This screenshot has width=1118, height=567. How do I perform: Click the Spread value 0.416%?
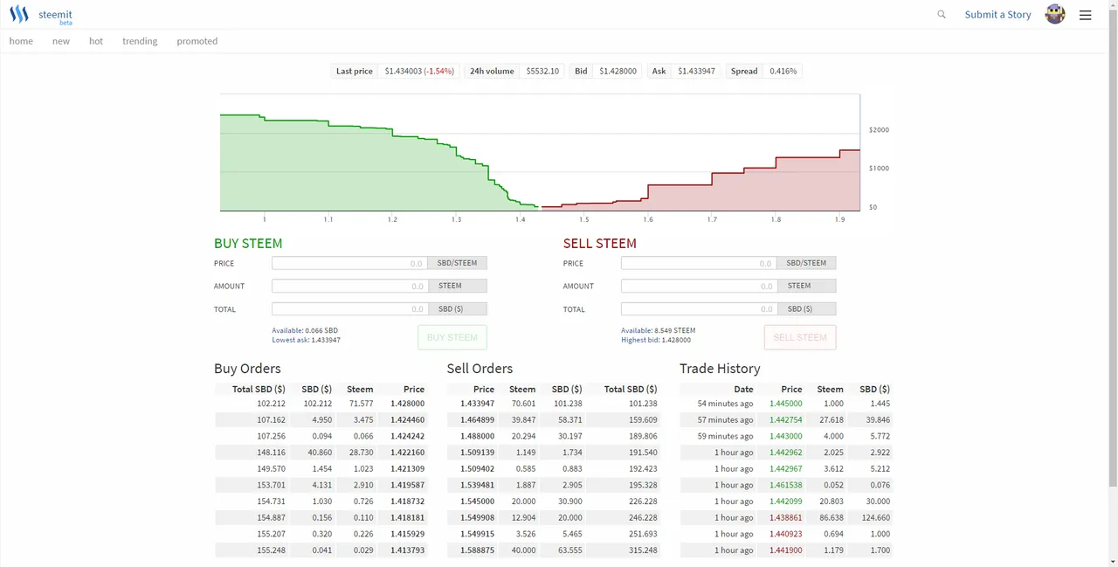(783, 71)
